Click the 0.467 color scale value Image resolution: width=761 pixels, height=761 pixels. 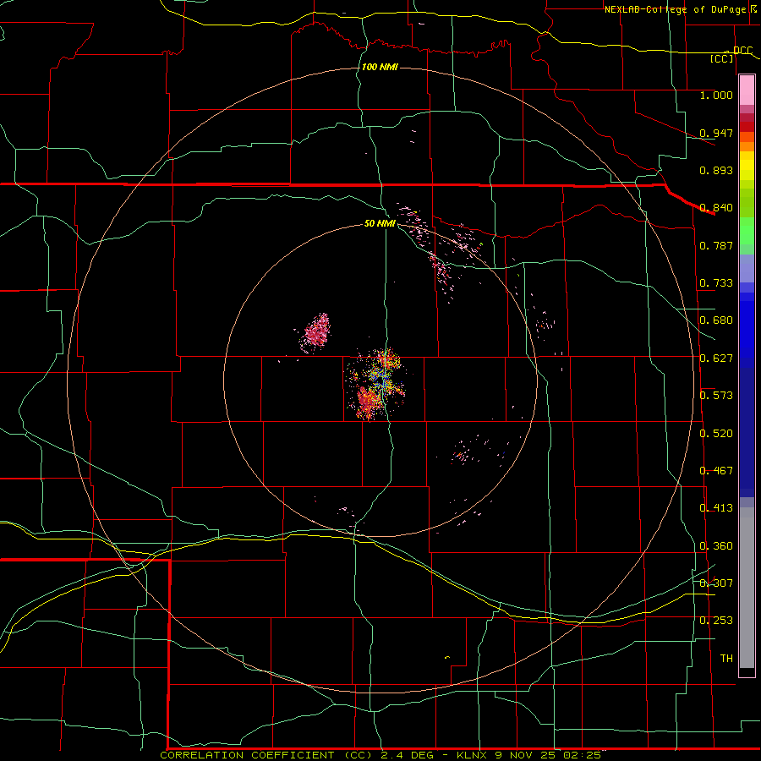coord(716,471)
